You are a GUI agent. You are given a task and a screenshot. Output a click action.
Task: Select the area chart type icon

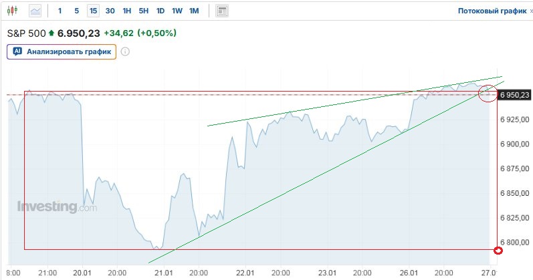tap(35, 11)
